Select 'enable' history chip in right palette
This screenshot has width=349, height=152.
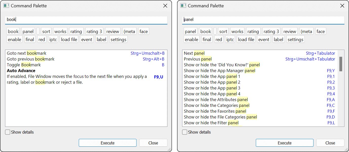tap(191, 40)
